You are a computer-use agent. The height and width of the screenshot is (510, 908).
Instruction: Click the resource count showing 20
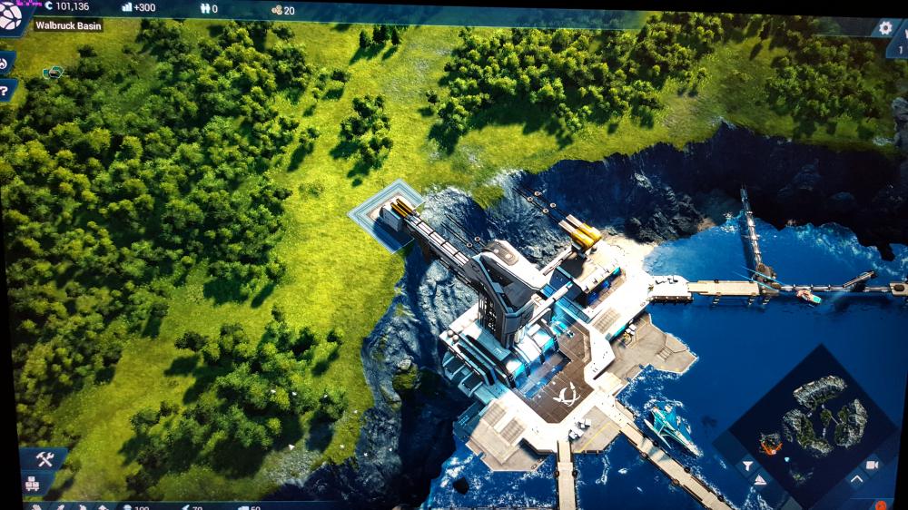click(x=289, y=10)
